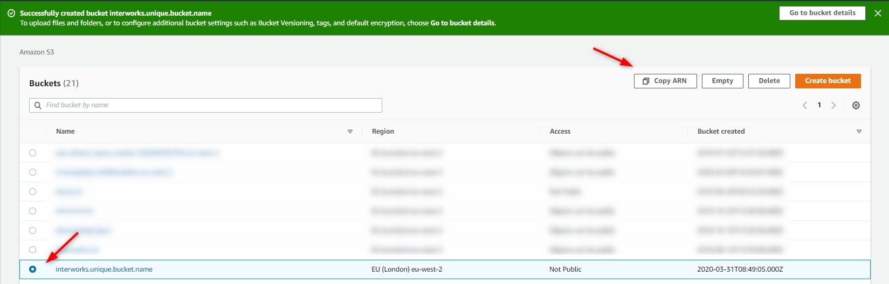Click the Access column header
This screenshot has height=284, width=889.
560,131
